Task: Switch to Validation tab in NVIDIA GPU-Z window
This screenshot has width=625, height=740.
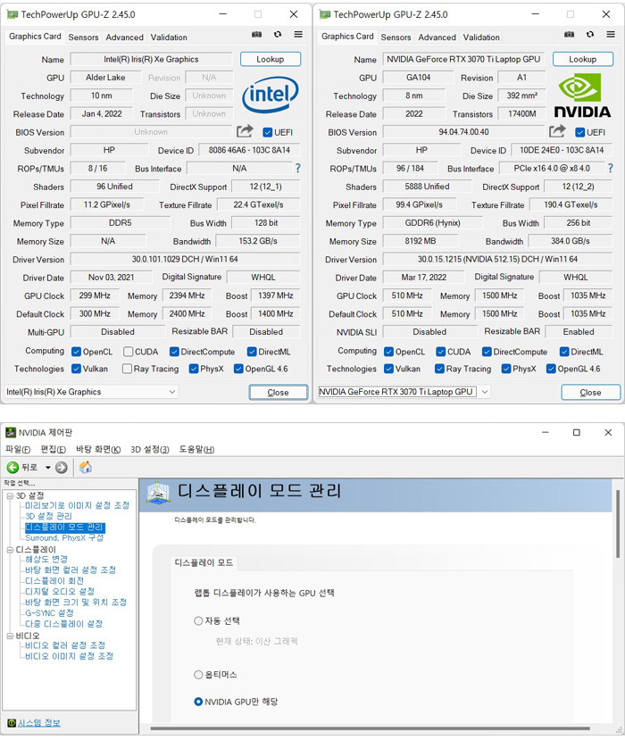Action: (x=481, y=37)
